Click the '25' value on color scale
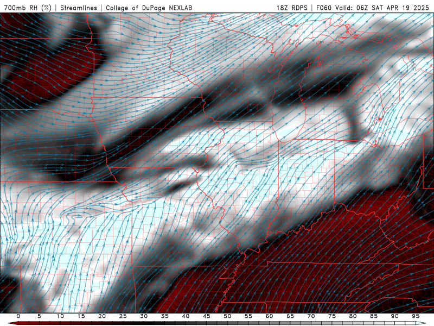Viewport: 434px width, 326px height. tap(123, 316)
